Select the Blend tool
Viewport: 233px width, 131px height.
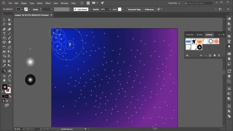(9, 65)
